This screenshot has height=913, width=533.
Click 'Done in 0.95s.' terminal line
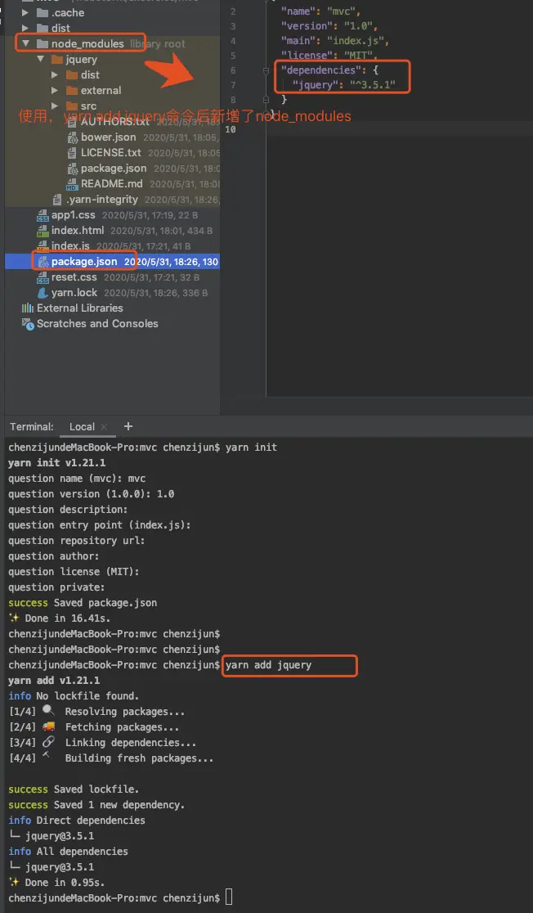pyautogui.click(x=56, y=882)
